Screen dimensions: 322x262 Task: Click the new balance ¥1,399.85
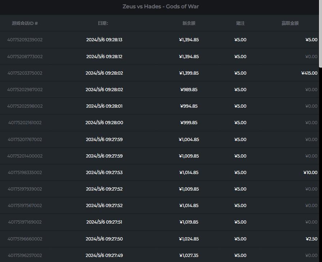(x=189, y=73)
